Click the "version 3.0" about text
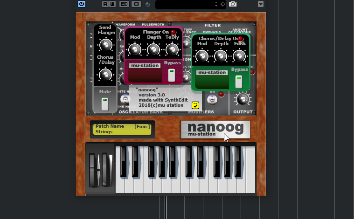Viewport: 354px width, 219px height. pos(152,95)
